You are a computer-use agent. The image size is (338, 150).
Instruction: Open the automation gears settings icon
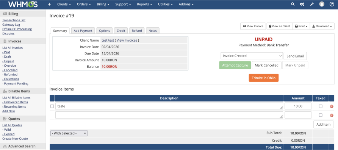coord(302,4)
